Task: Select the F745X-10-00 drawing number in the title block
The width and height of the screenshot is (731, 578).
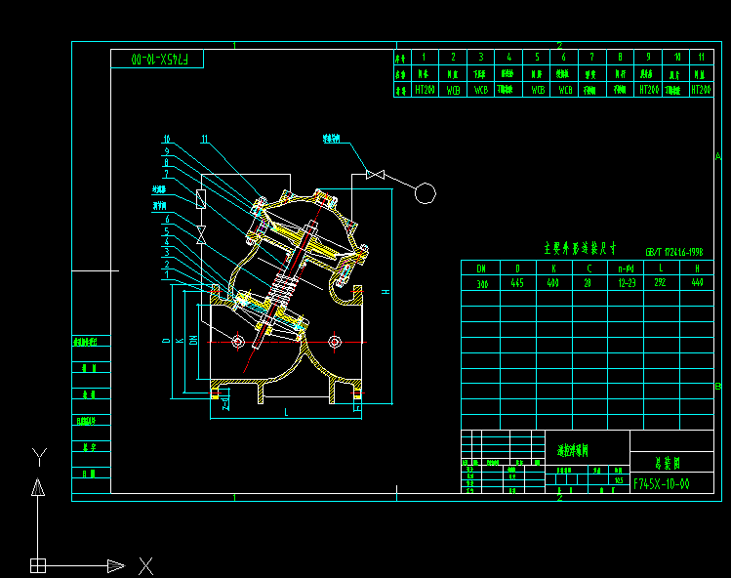Action: coord(661,483)
